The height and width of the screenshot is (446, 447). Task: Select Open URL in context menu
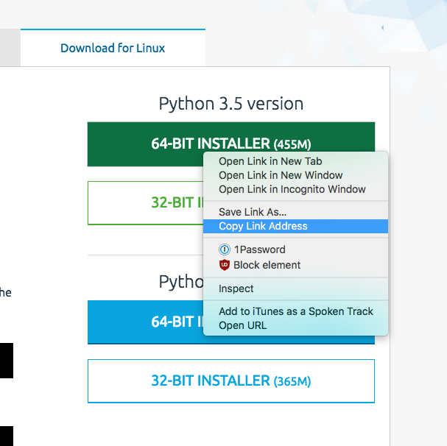pyautogui.click(x=242, y=325)
